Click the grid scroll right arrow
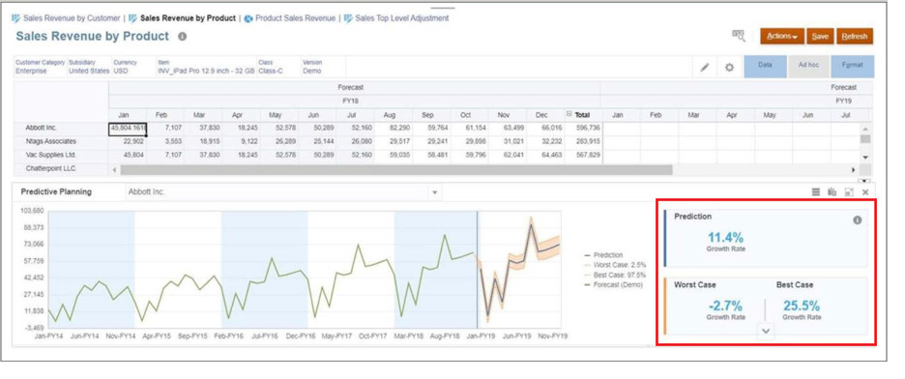Image resolution: width=905 pixels, height=379 pixels. pyautogui.click(x=853, y=170)
